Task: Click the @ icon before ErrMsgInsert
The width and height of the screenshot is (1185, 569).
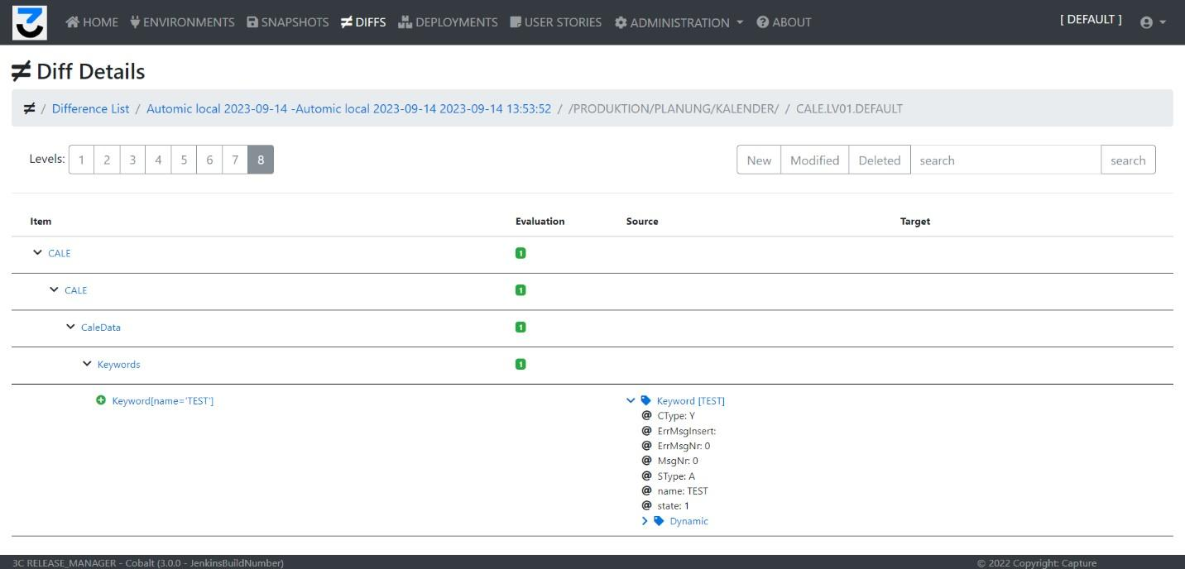Action: click(x=646, y=431)
